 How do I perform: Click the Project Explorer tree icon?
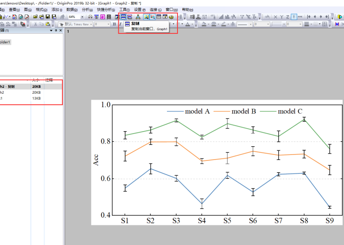pos(138,17)
